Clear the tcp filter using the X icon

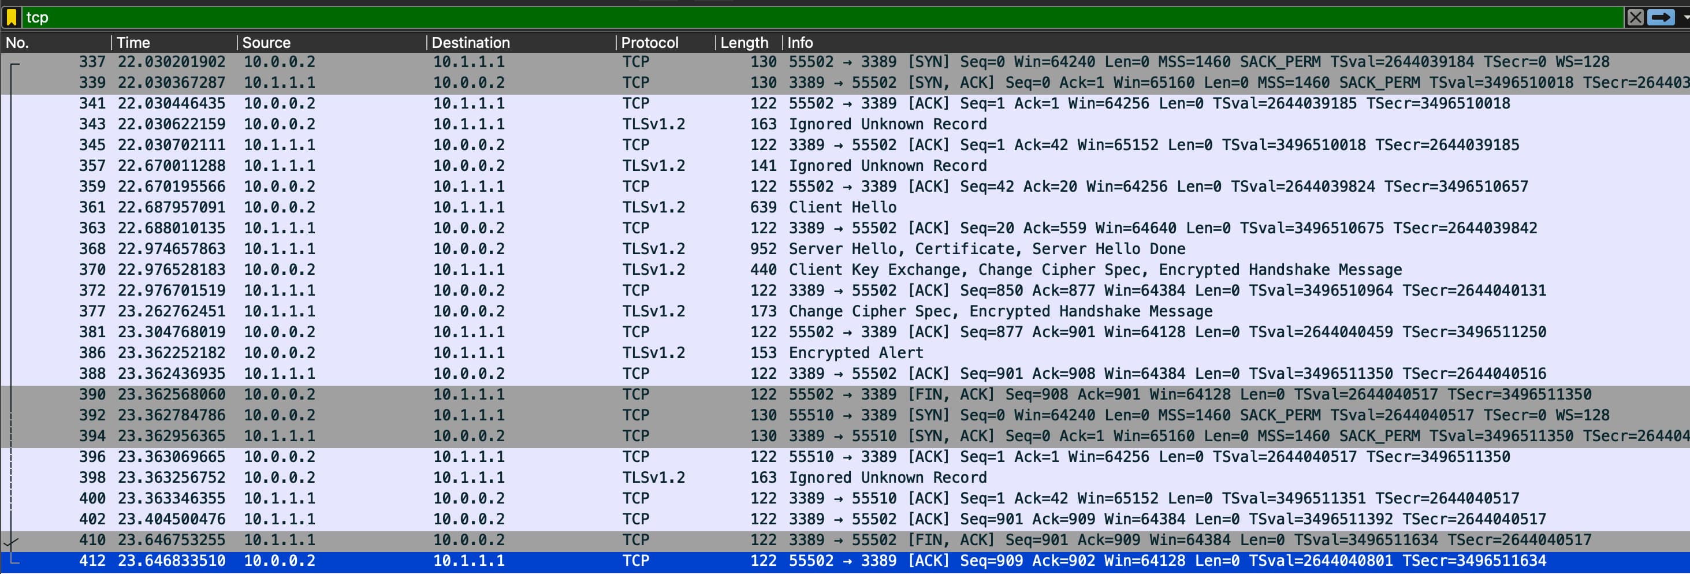pos(1636,18)
